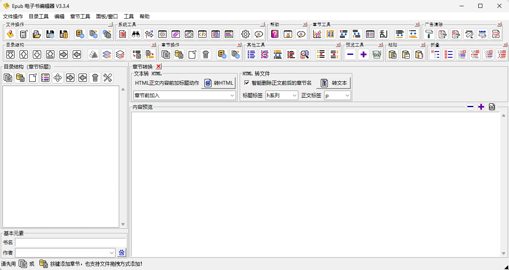The image size is (509, 270).
Task: Open the 面板/窗口 menu
Action: [107, 17]
